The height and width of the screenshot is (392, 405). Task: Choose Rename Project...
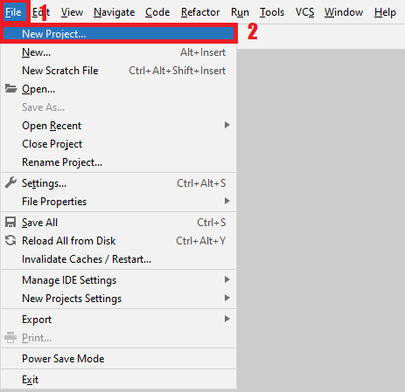(118, 162)
